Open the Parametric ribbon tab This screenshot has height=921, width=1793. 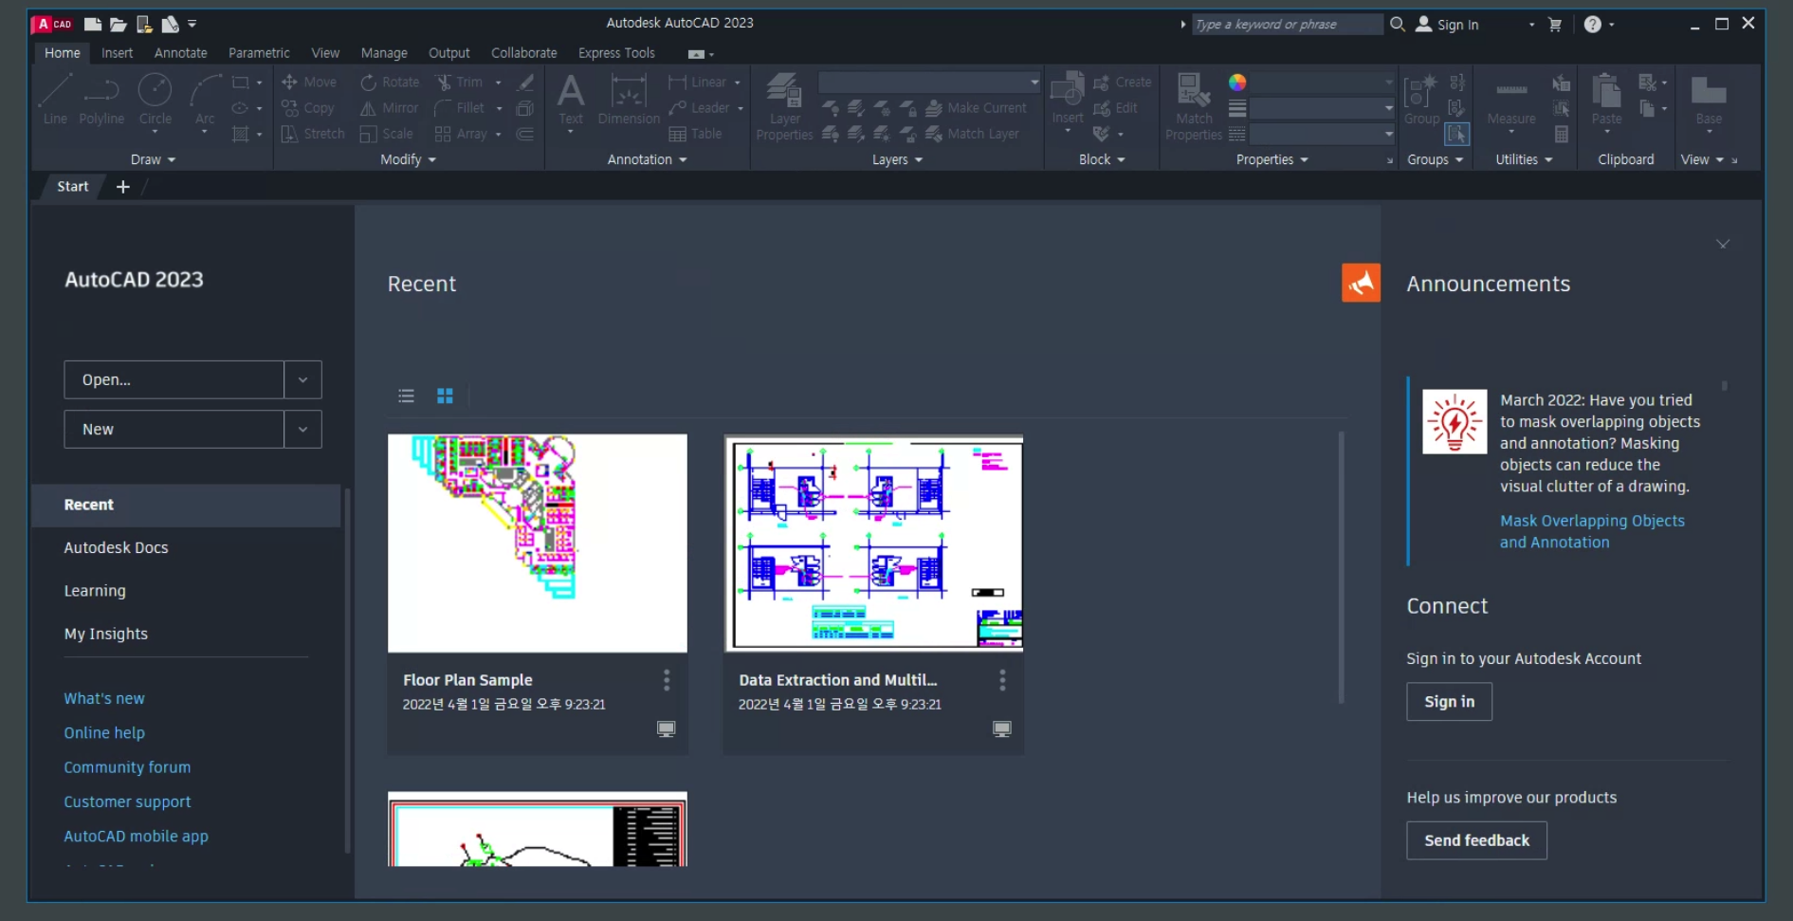259,53
